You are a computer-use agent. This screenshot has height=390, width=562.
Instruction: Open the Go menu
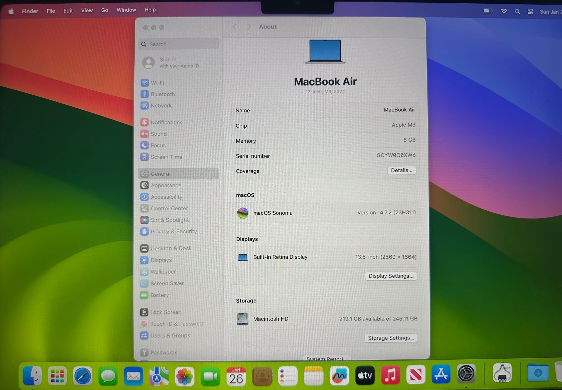point(105,10)
